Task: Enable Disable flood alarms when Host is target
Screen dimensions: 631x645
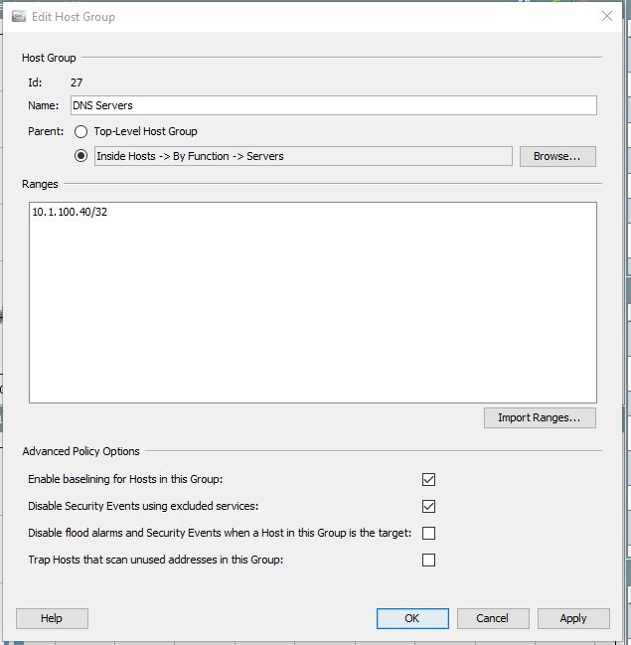Action: point(428,533)
